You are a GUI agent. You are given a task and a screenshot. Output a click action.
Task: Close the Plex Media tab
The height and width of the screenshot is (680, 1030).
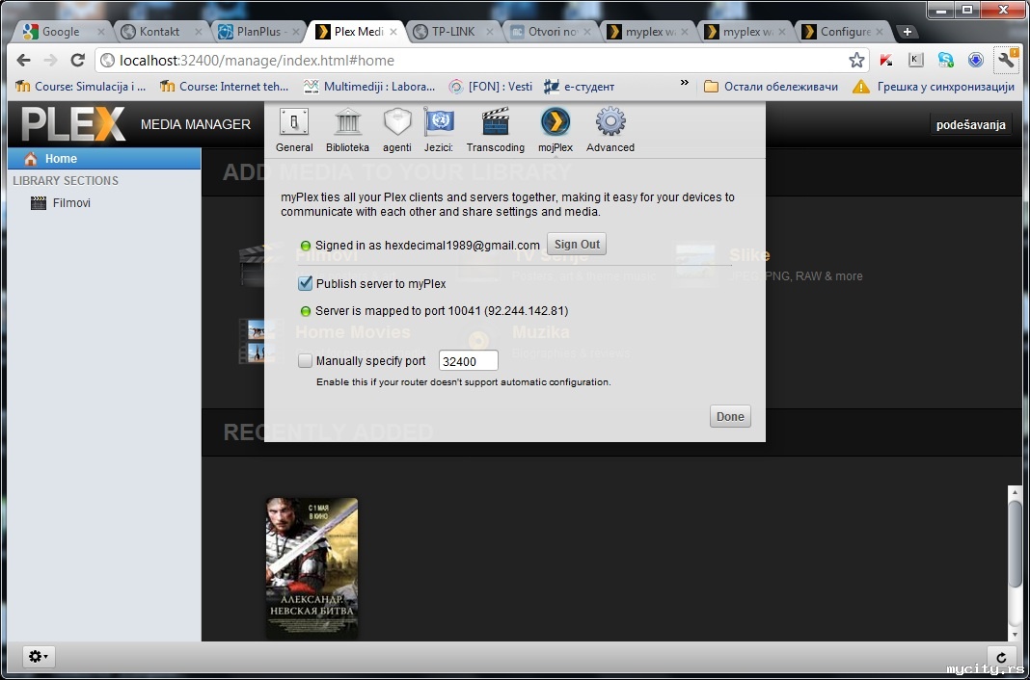tap(393, 32)
